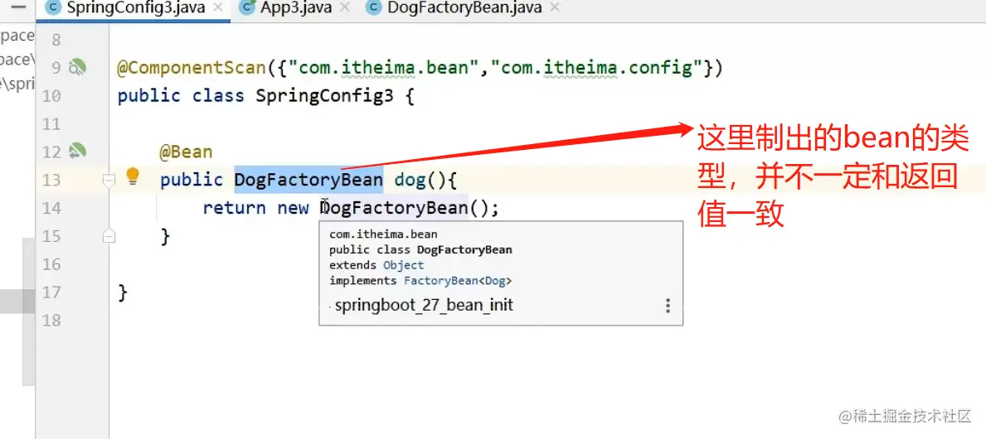Screen dimensions: 986x439
Task: Click the Spring bean gutter icon on line 12
Action: pyautogui.click(x=77, y=151)
